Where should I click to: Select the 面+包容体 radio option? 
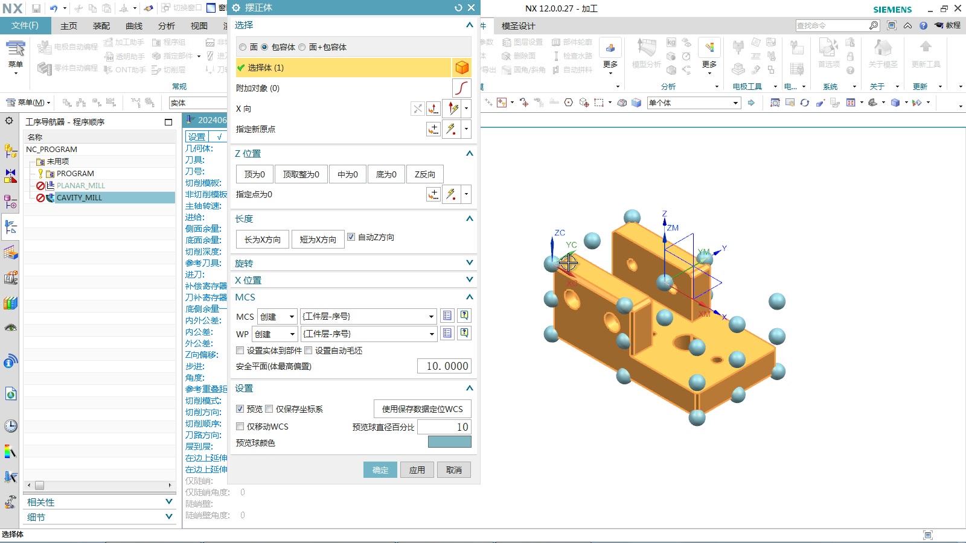[x=302, y=47]
